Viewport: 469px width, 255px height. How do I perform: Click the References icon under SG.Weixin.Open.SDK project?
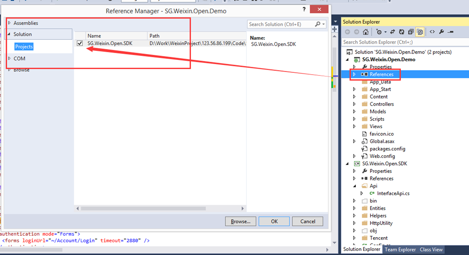point(364,179)
